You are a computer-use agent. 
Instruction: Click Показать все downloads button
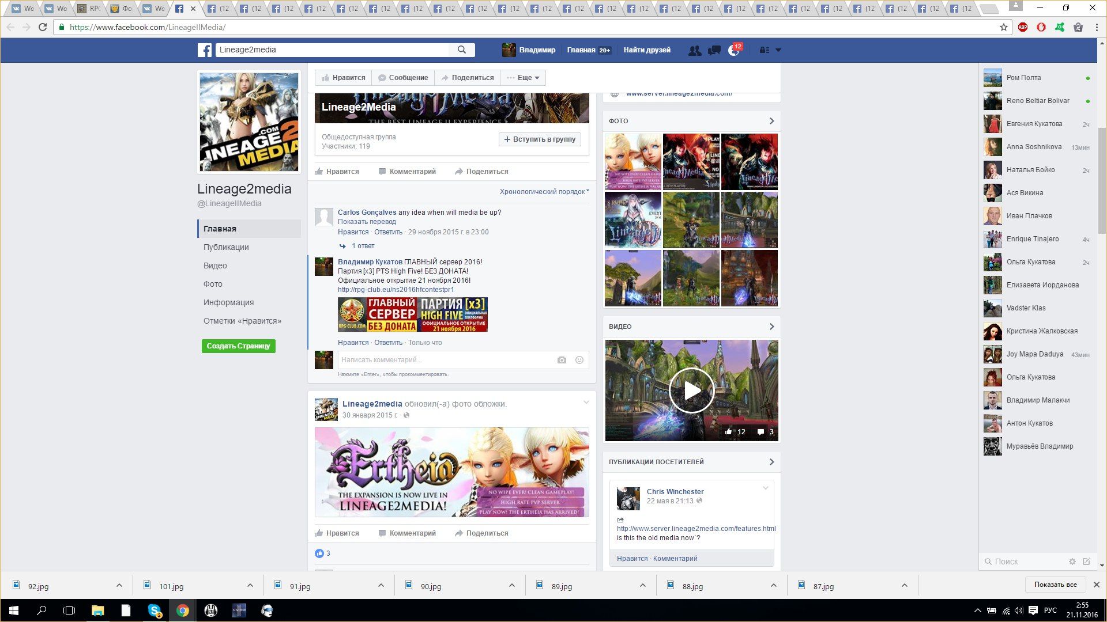coord(1055,585)
